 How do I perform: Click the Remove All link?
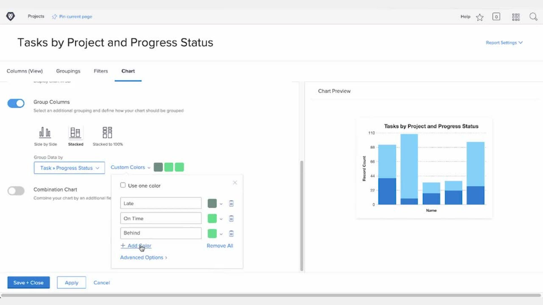(220, 246)
